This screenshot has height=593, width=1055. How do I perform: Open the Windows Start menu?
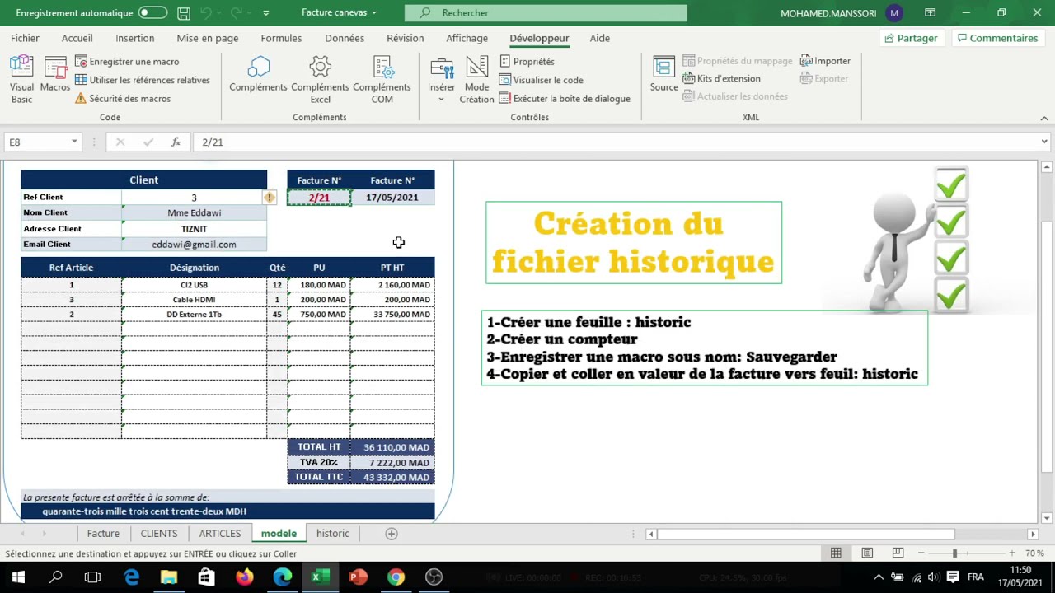click(18, 577)
